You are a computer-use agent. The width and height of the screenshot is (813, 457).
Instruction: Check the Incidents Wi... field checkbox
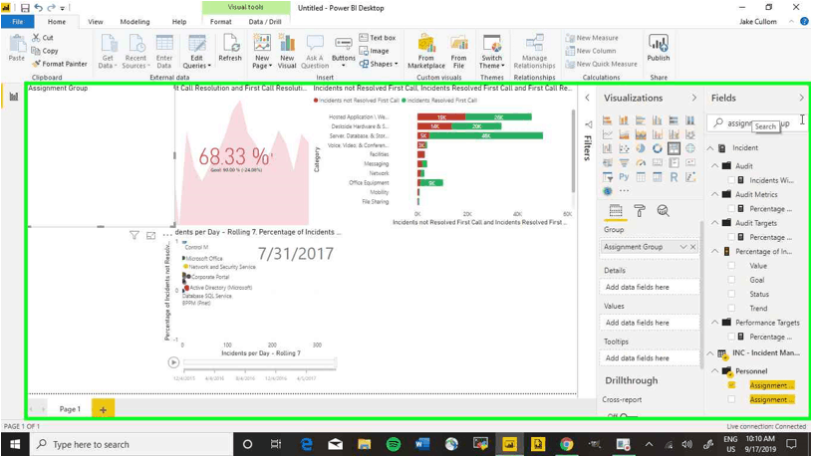tap(731, 180)
